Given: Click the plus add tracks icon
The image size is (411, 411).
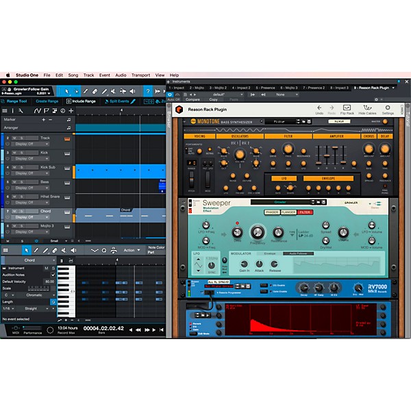Looking at the screenshot, I should coord(71,111).
